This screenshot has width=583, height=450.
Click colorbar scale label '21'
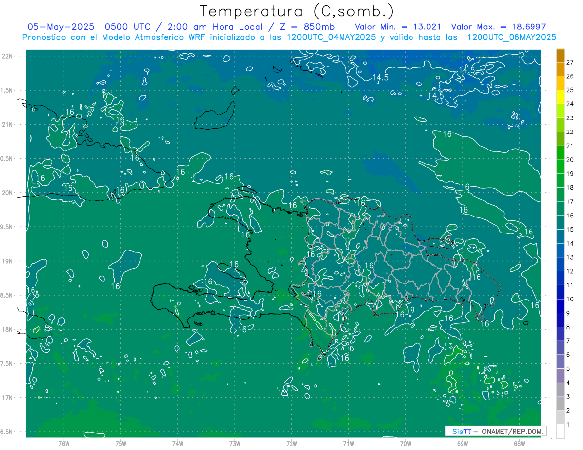[x=570, y=146]
